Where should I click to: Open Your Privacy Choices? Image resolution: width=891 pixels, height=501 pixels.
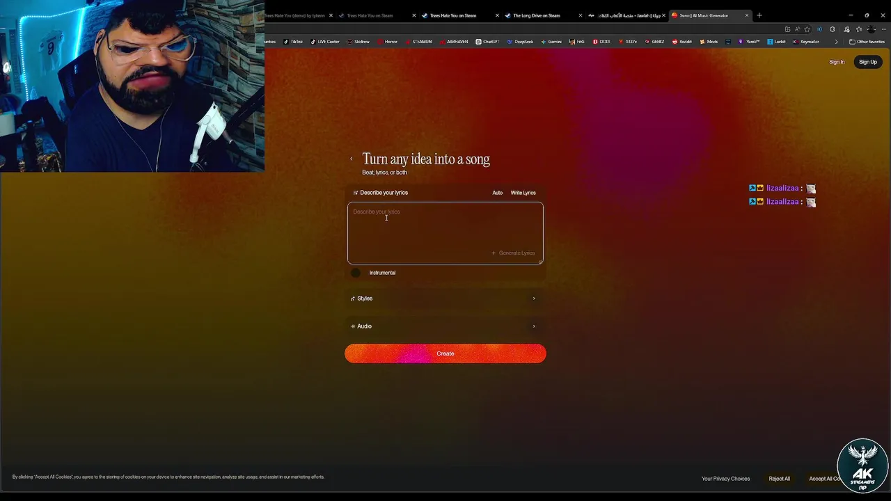pyautogui.click(x=726, y=479)
